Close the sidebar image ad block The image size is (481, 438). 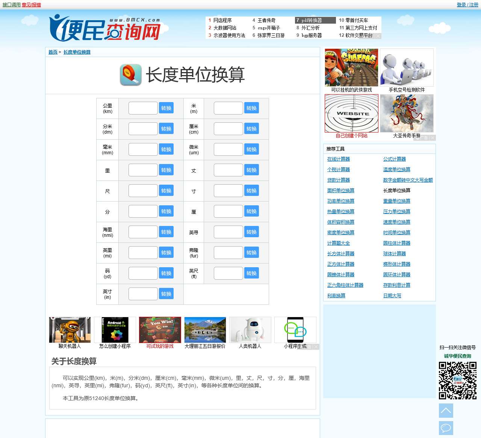[433, 138]
